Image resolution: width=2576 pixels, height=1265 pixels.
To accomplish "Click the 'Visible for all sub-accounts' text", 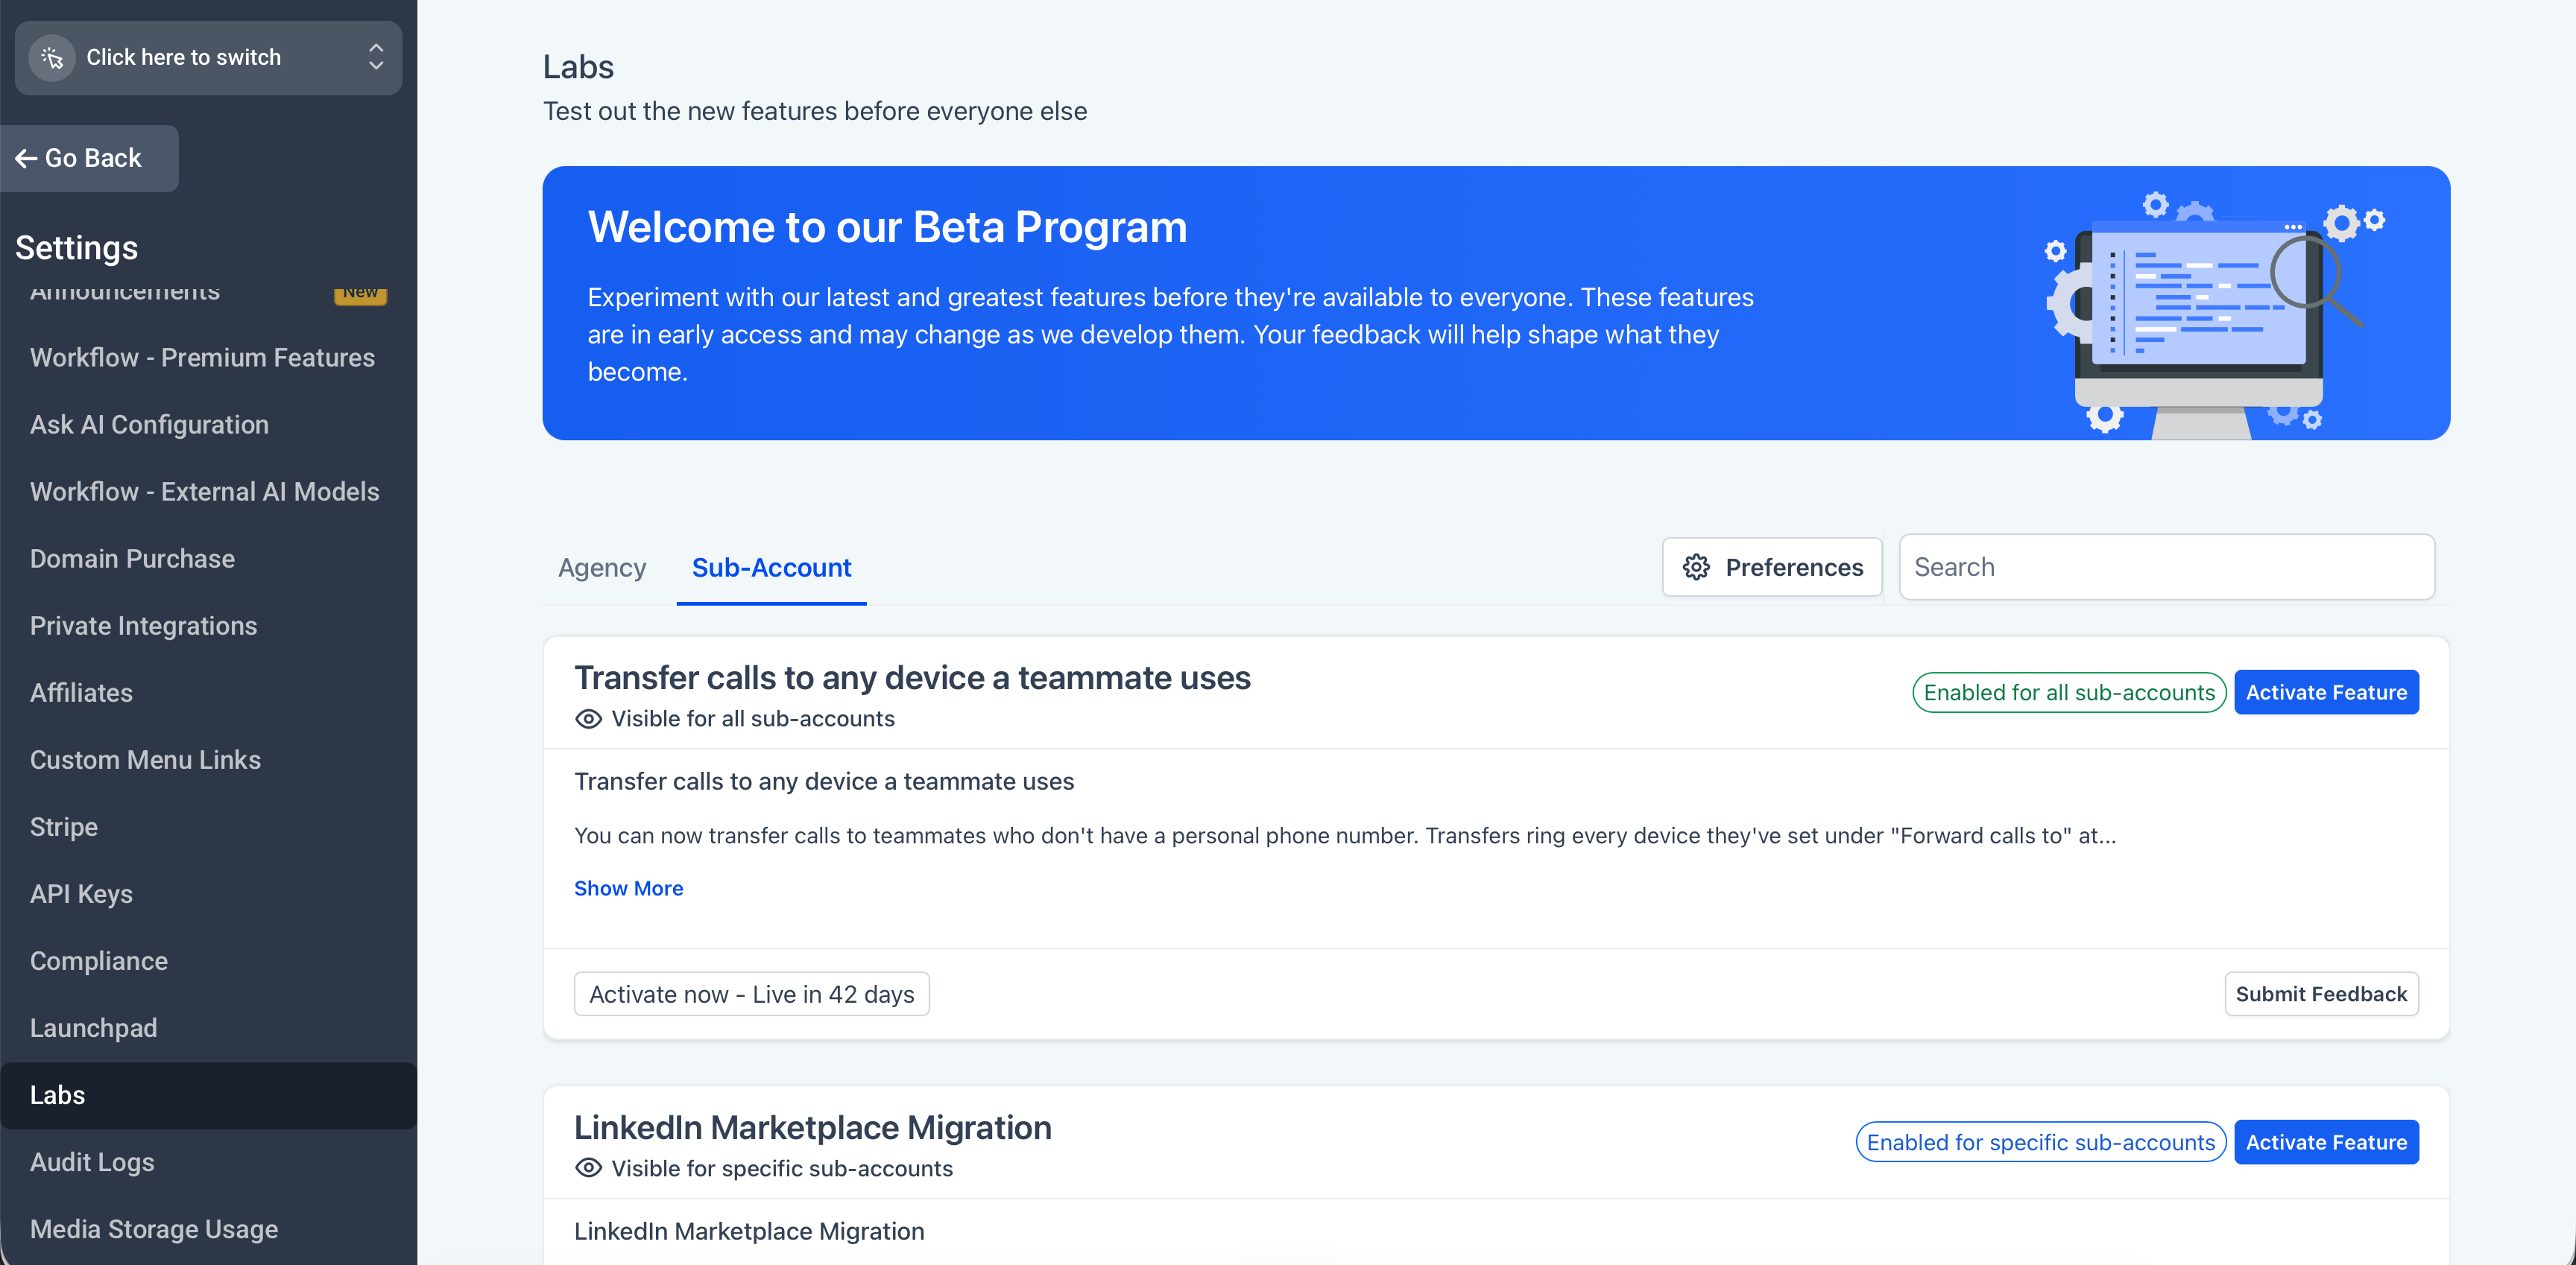I will 753,718.
